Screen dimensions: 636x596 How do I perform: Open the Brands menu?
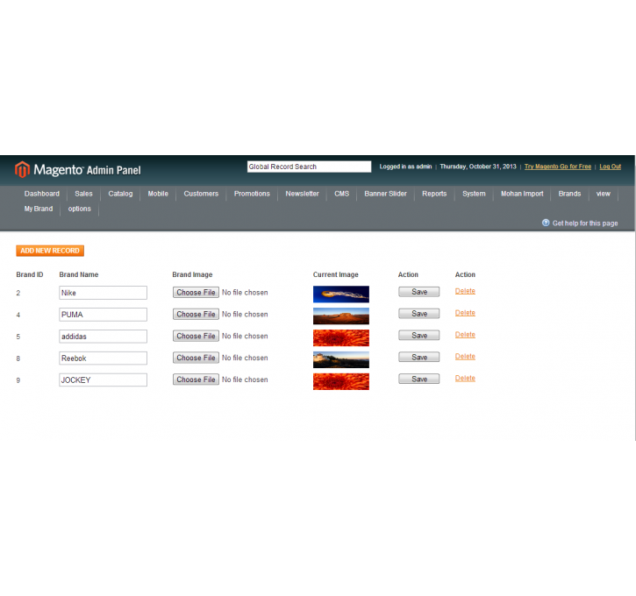coord(569,194)
